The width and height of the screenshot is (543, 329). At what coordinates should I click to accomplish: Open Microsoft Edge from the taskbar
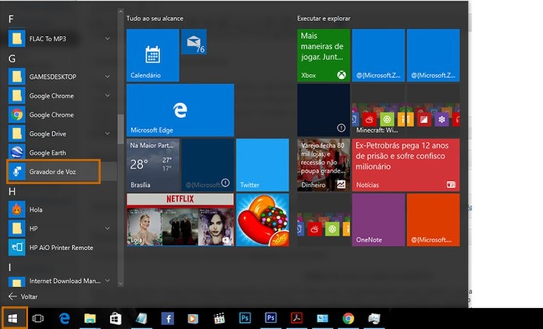click(x=64, y=319)
